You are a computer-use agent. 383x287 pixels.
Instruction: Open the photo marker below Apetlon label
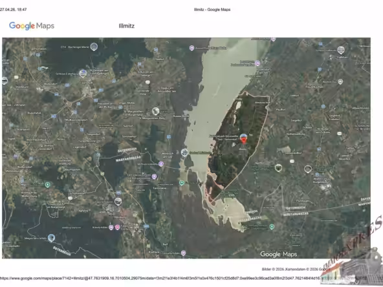pos(278,168)
